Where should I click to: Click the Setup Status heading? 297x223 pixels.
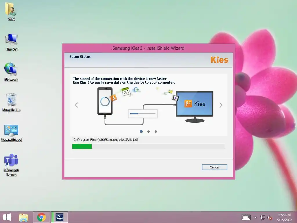click(x=80, y=57)
